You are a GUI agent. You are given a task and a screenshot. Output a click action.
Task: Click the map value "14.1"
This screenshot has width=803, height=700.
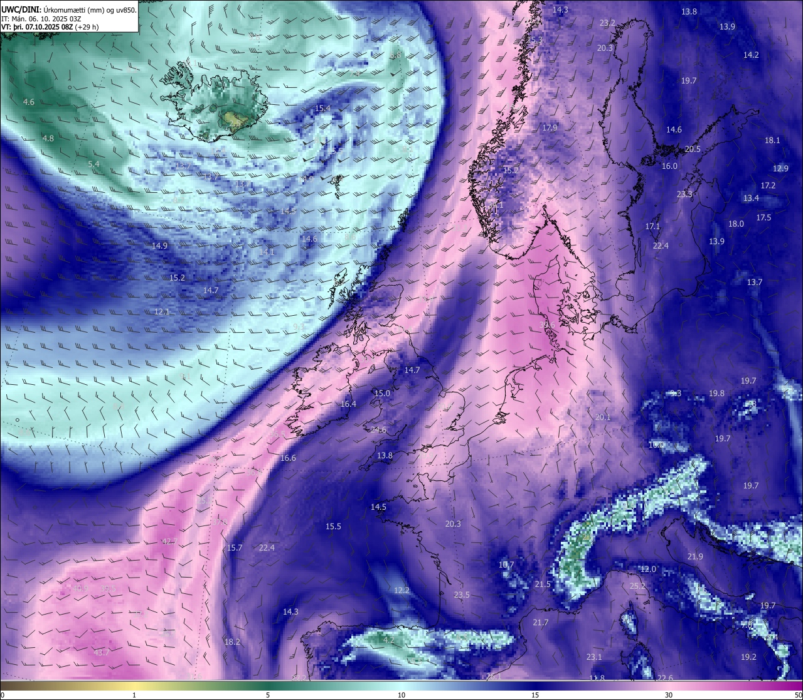coord(267,252)
